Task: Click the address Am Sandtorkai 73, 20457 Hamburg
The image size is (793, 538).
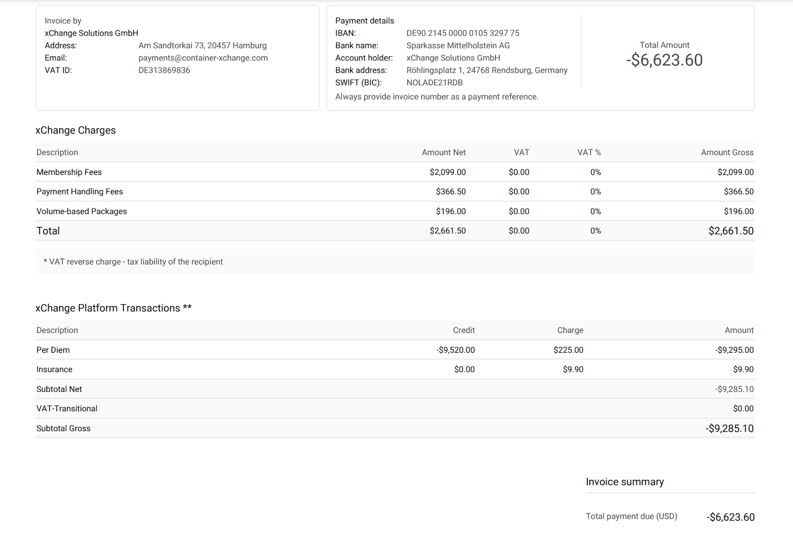Action: click(x=203, y=46)
